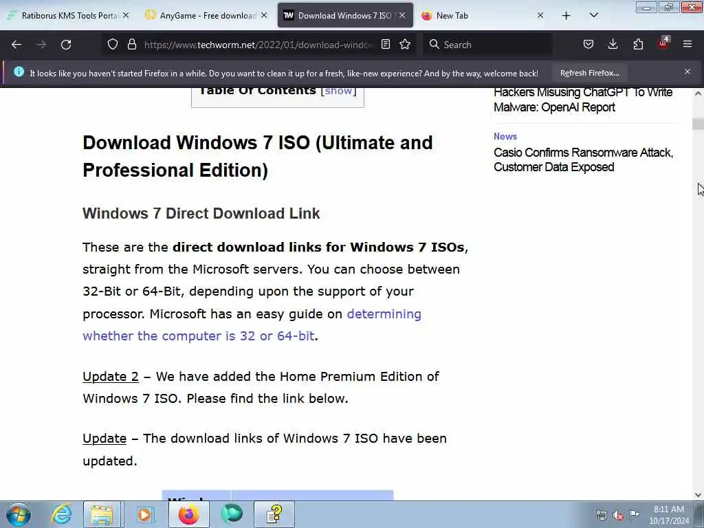The height and width of the screenshot is (528, 704).
Task: Click the Firefox taskbar icon
Action: coord(188,514)
